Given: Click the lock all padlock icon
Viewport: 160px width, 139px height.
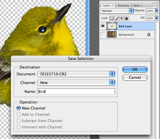Looking at the screenshot, I should [x=126, y=18].
